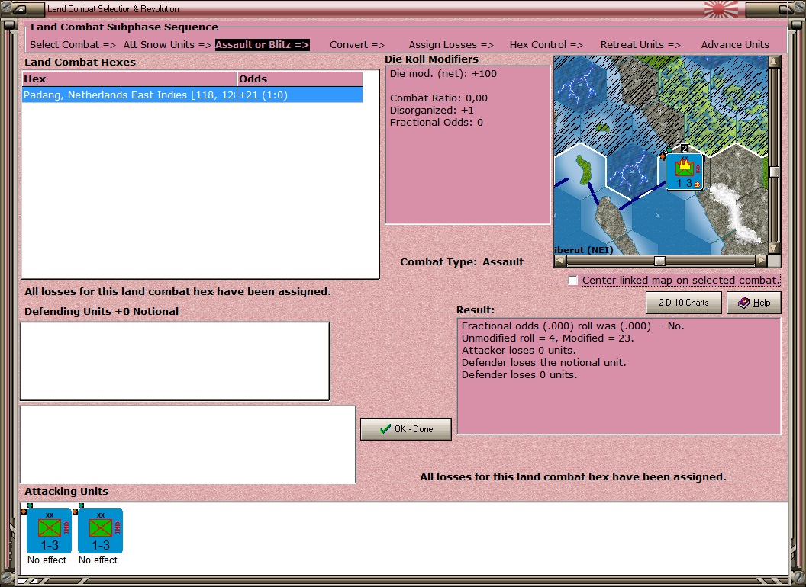Click the map vertical scrollbar thumb
The width and height of the screenshot is (806, 587).
coord(774,172)
